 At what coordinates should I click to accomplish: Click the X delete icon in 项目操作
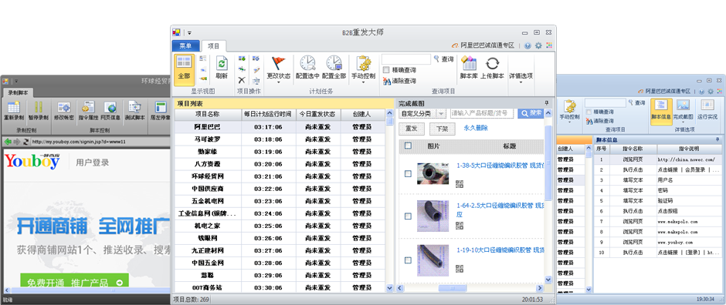point(241,80)
